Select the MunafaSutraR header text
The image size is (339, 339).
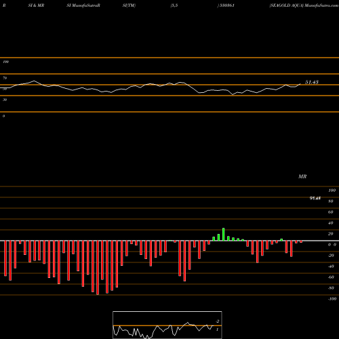[x=86, y=5]
